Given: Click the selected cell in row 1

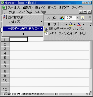Looking at the screenshot, I should click(19, 39).
